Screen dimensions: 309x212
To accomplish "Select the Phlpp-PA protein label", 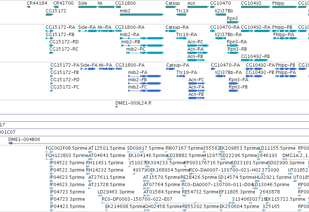I will point(286,72).
